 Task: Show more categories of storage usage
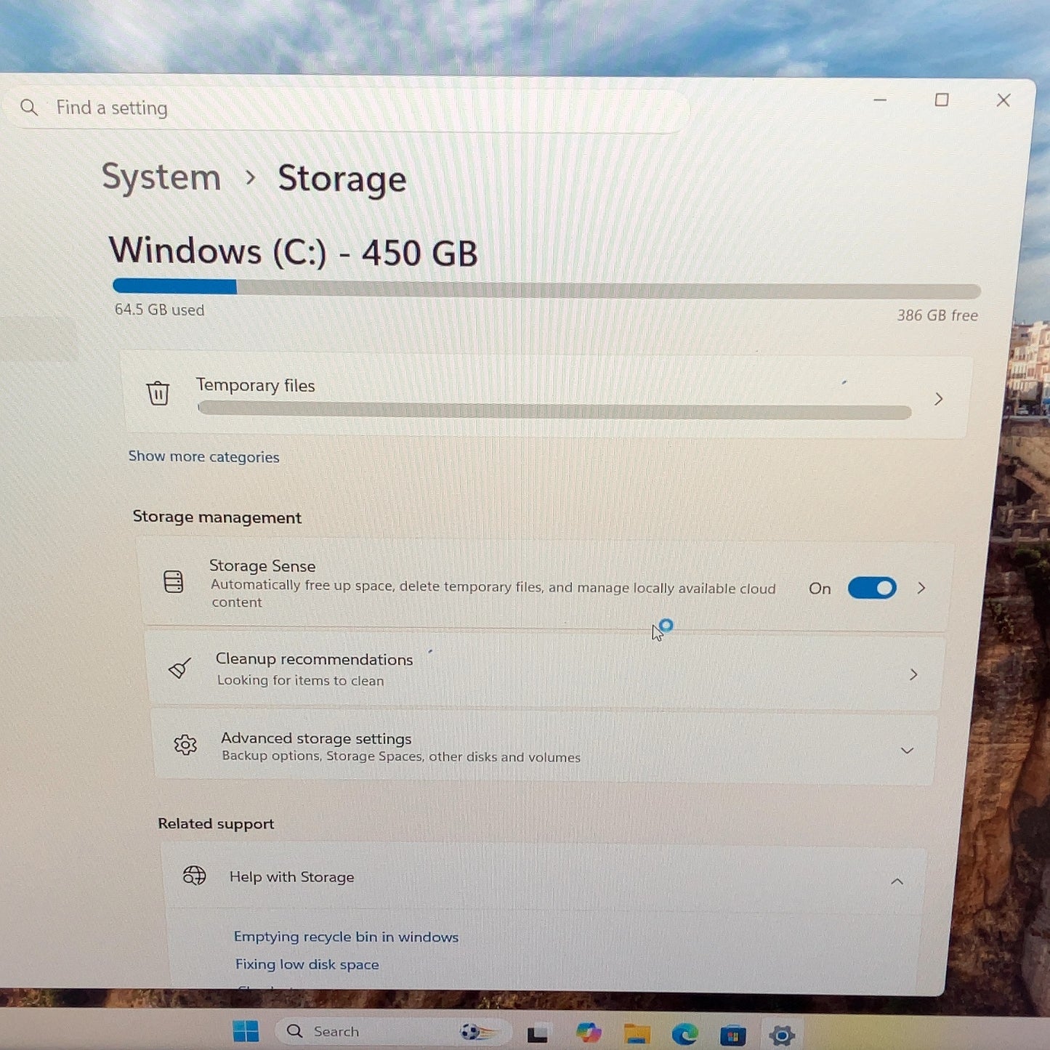click(x=203, y=456)
